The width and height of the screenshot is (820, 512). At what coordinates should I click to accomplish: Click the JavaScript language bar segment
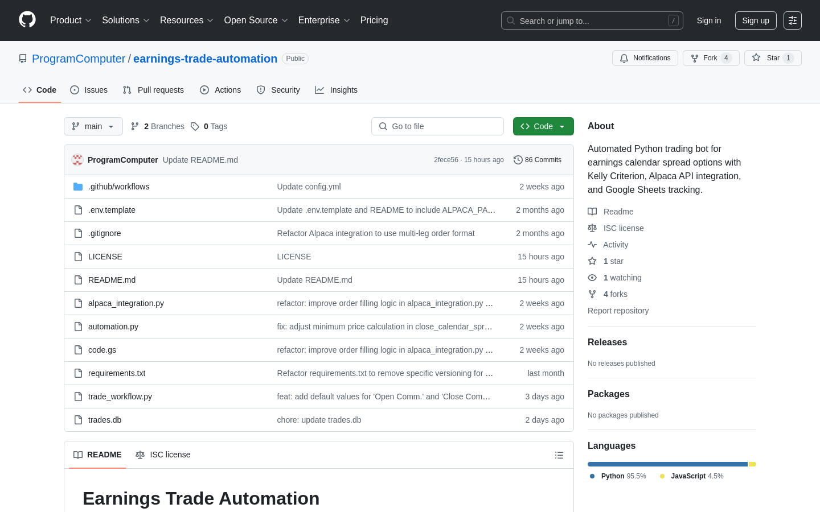752,464
